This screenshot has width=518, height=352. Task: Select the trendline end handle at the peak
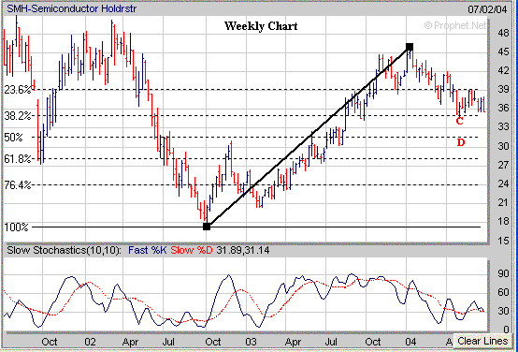coord(410,47)
